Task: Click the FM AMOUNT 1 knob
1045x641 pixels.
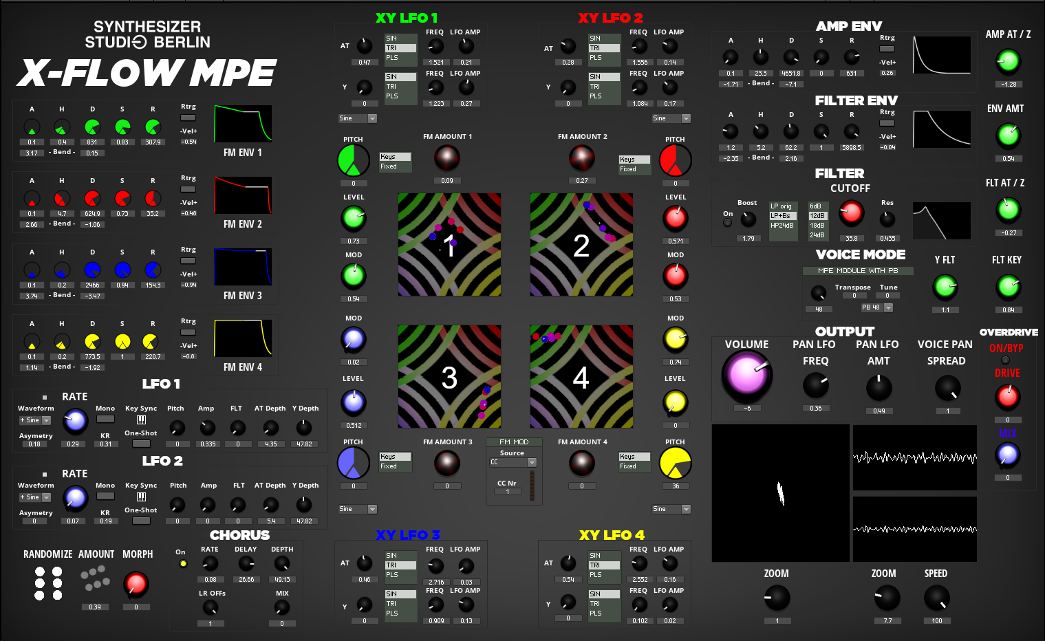Action: [x=446, y=158]
